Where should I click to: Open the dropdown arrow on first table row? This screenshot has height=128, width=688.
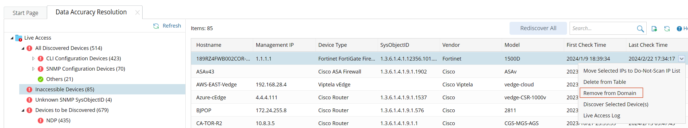point(681,59)
